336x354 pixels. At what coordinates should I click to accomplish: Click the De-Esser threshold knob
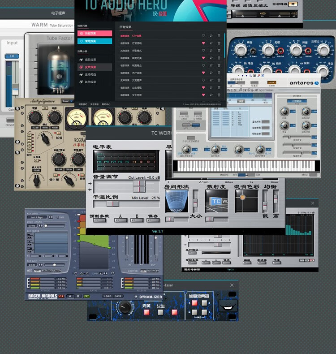[124, 307]
